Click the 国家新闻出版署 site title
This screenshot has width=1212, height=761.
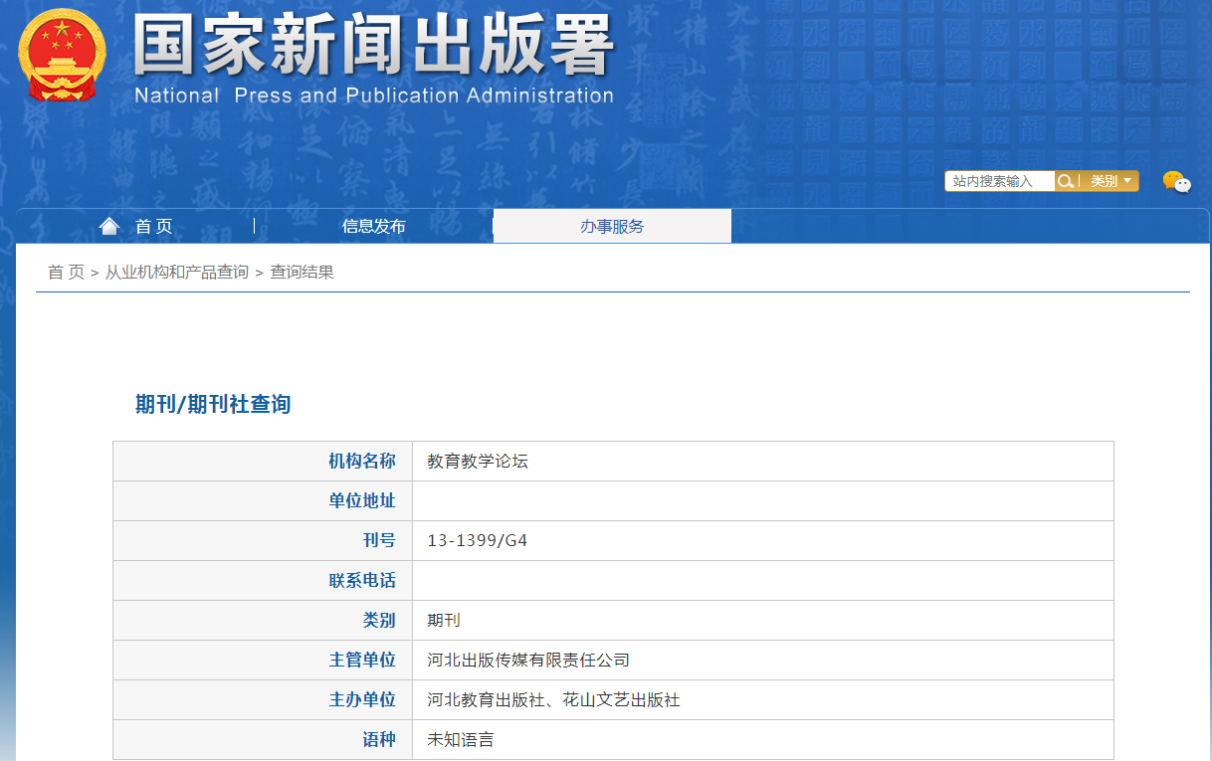coord(373,47)
